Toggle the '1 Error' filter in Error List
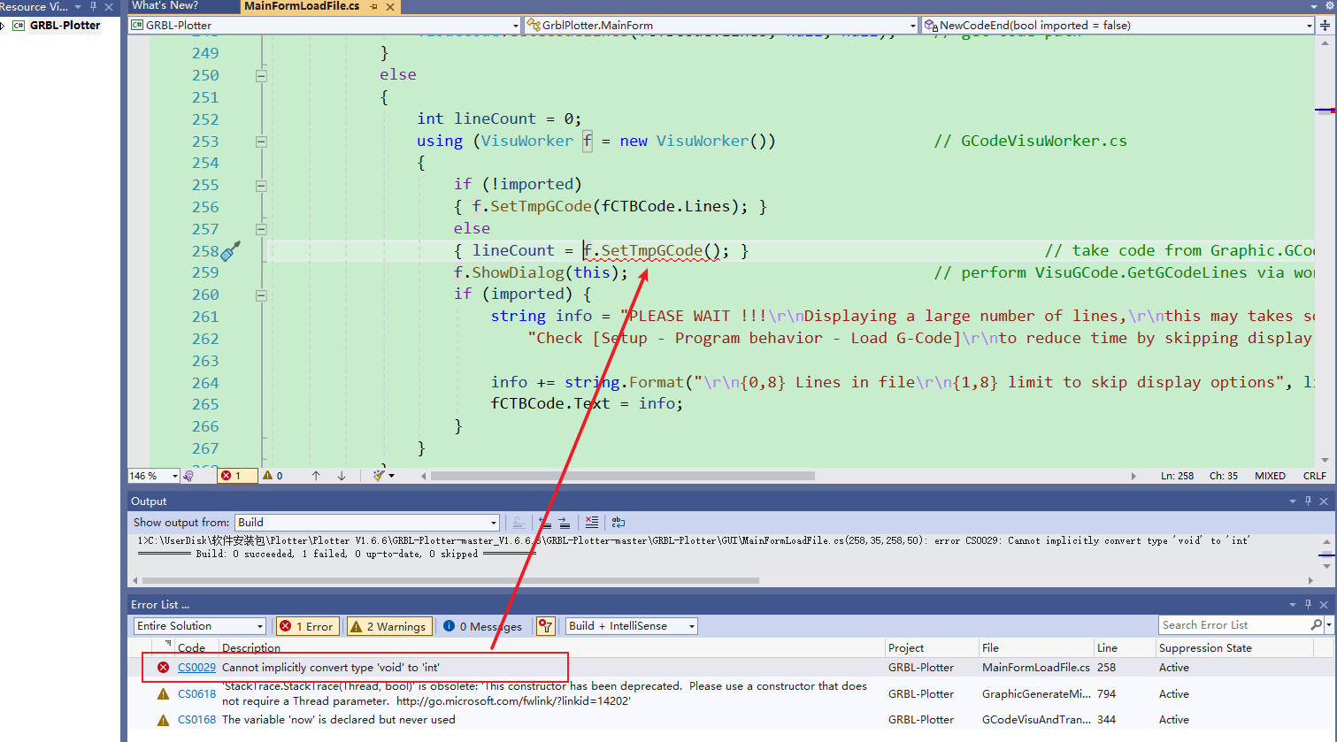This screenshot has width=1337, height=742. point(307,626)
